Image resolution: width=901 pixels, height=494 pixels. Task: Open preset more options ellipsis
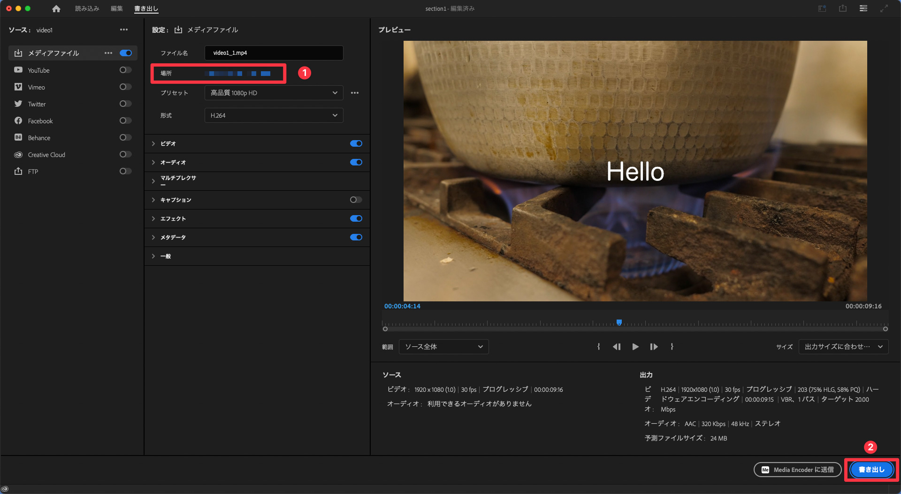(355, 93)
